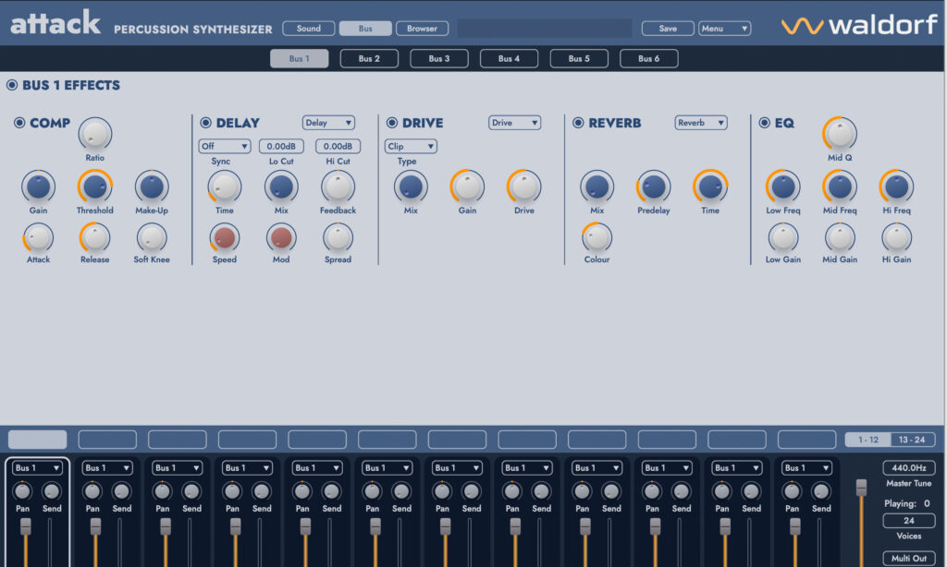
Task: Click the Compressor Ratio knob
Action: pos(94,135)
